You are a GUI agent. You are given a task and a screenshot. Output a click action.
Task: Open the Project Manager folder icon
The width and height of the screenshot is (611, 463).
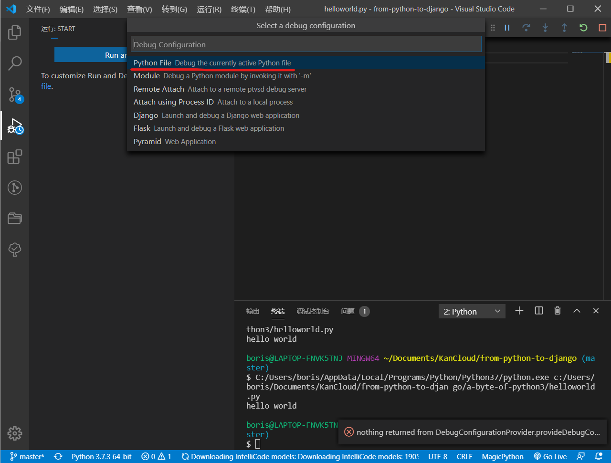[15, 218]
